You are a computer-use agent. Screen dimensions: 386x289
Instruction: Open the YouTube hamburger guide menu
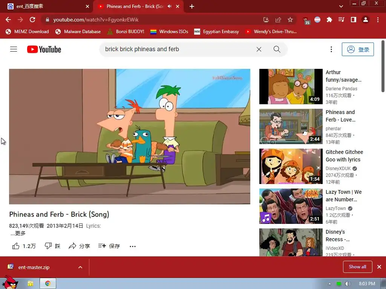[14, 49]
